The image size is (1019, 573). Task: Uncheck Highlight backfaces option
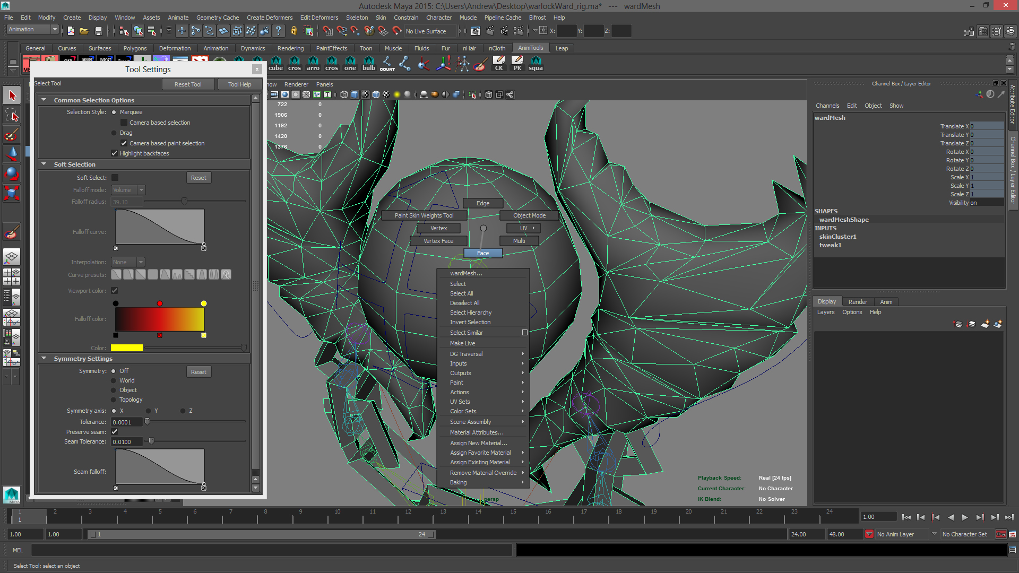[114, 153]
